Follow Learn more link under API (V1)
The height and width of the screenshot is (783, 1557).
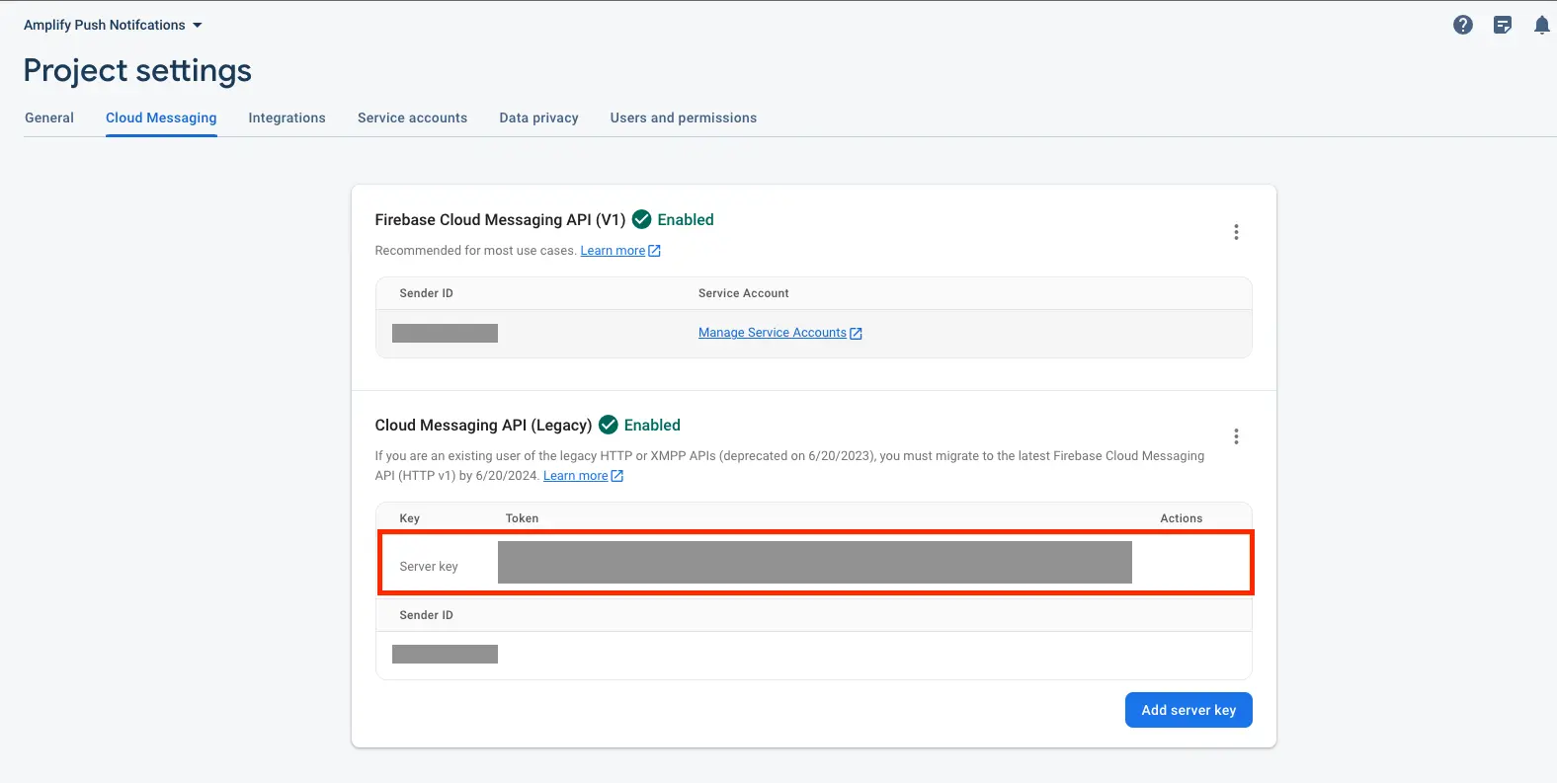(x=613, y=251)
